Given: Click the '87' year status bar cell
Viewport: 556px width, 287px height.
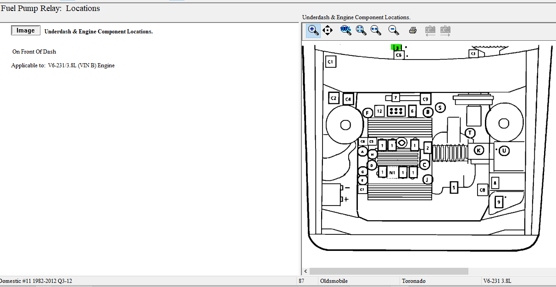Looking at the screenshot, I should pos(301,281).
